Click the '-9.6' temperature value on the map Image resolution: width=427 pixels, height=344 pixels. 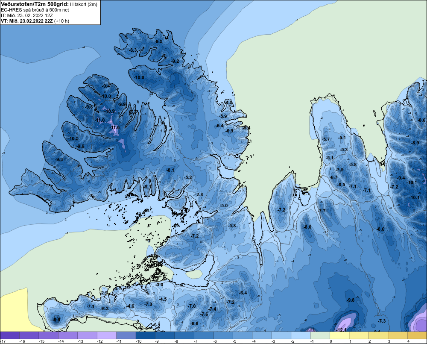[80, 147]
